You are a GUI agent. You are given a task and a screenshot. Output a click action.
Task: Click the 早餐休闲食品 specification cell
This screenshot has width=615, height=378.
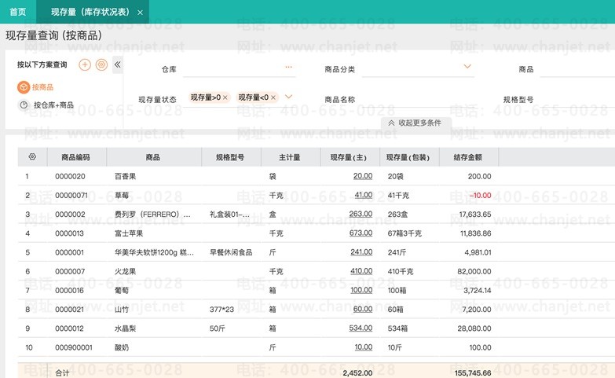[x=231, y=252]
